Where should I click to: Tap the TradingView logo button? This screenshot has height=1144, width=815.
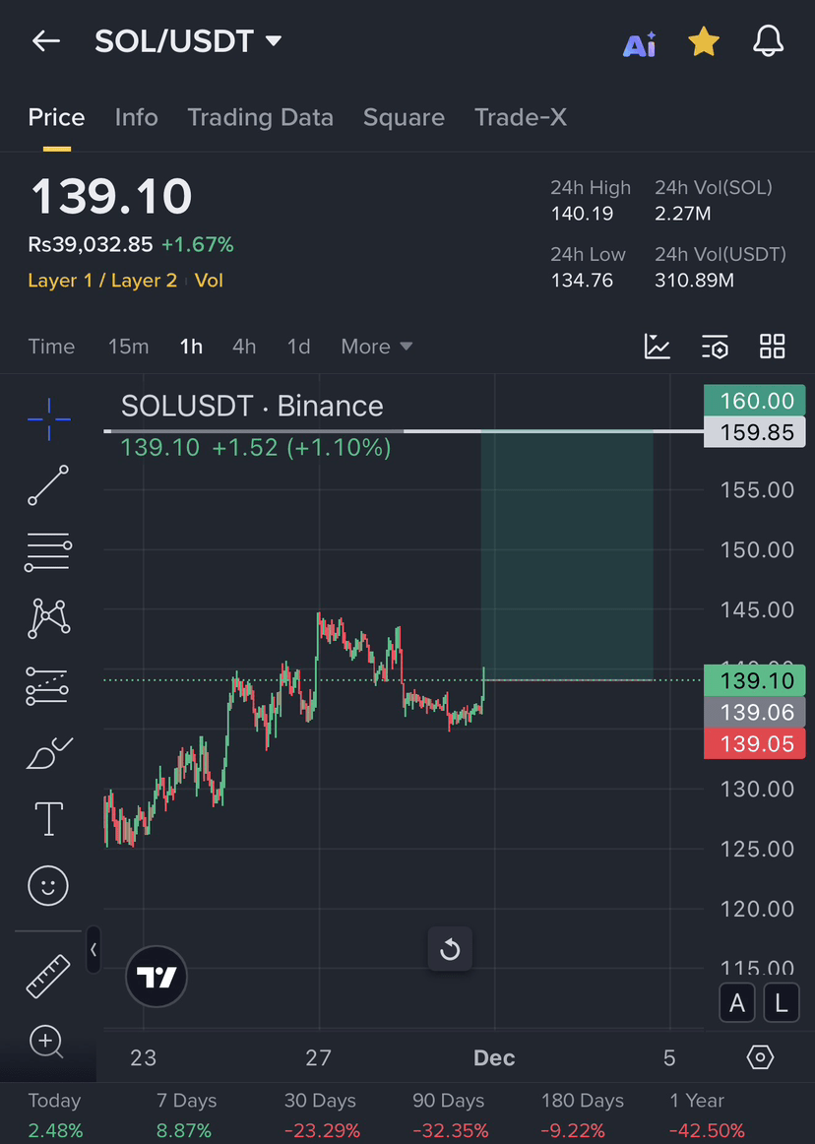(157, 977)
